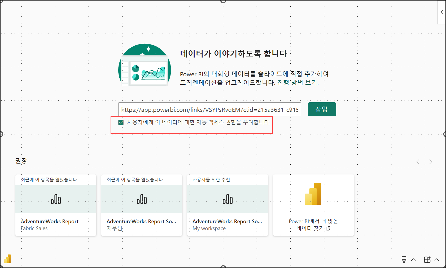The width and height of the screenshot is (446, 268).
Task: Click the large Power BI logo icon
Action: coord(313,194)
